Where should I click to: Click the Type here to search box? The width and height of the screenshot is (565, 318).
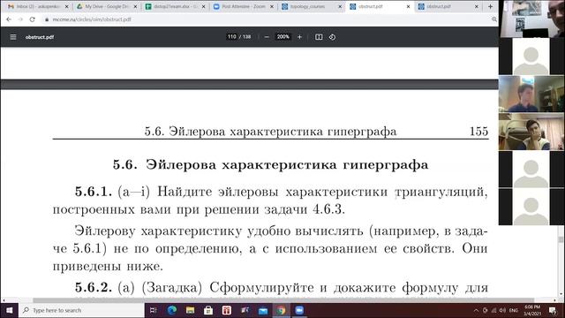(81, 310)
